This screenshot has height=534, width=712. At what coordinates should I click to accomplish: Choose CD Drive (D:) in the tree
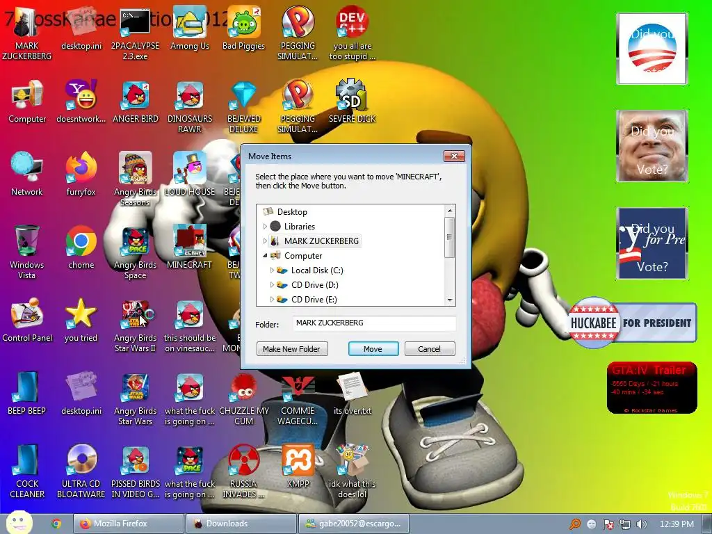[x=315, y=284]
